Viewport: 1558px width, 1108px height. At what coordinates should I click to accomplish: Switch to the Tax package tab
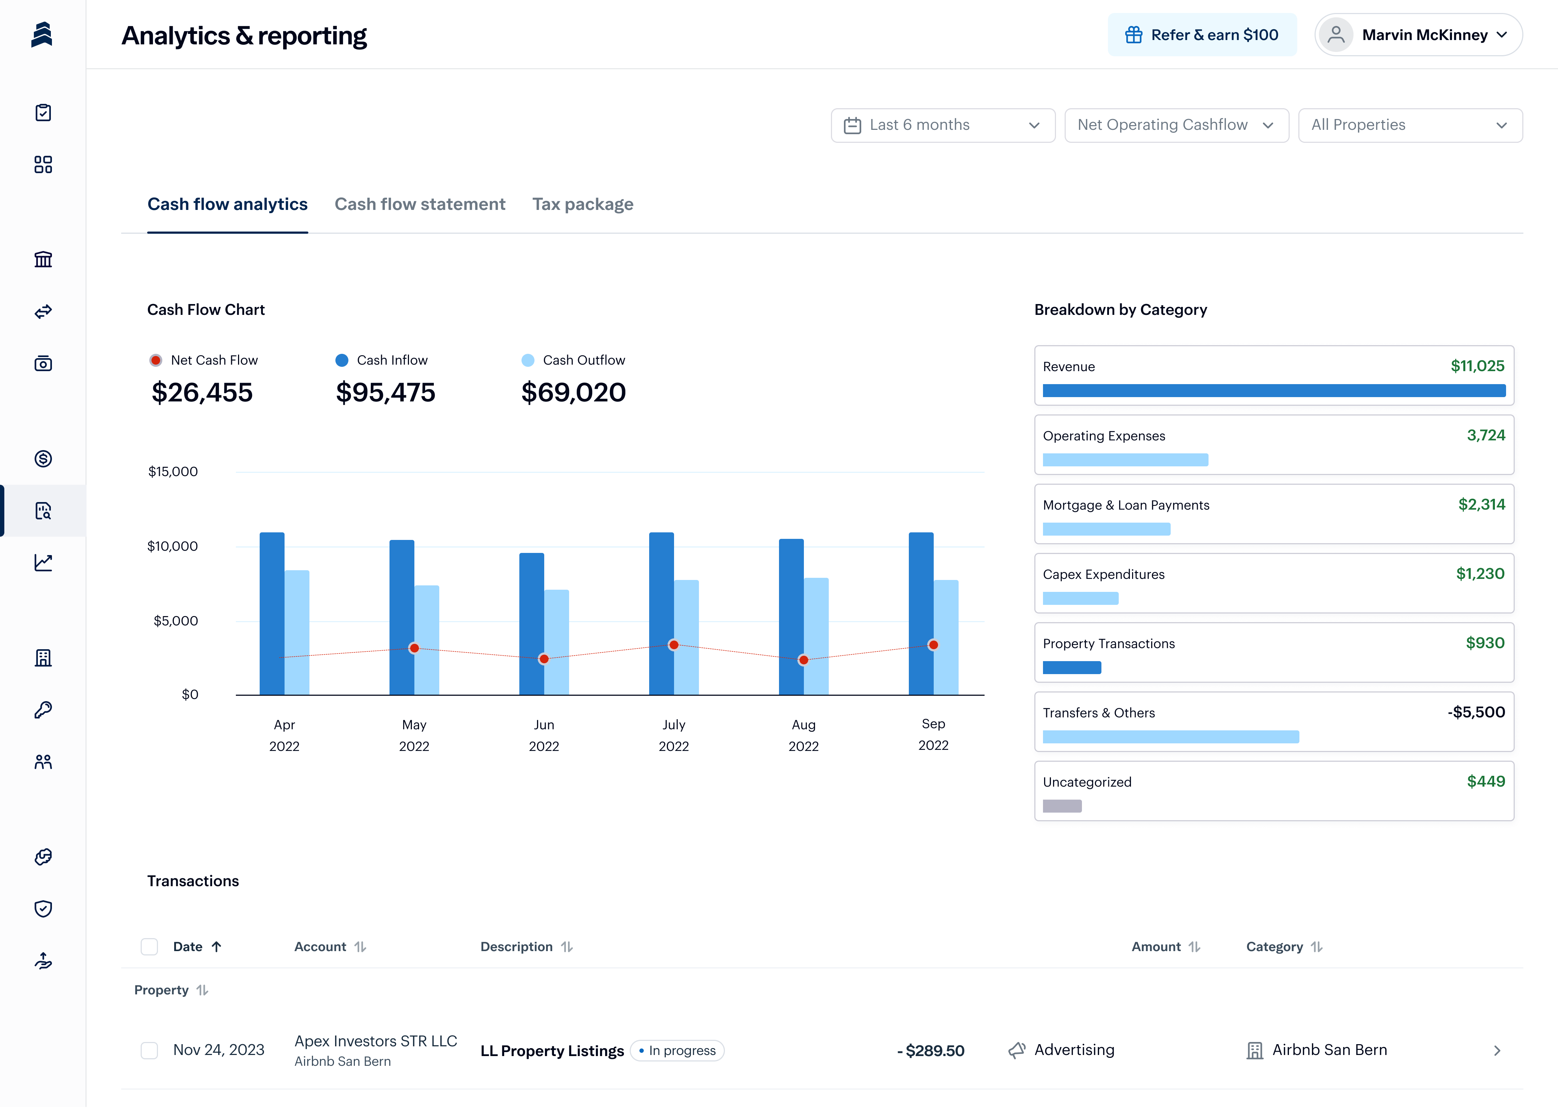tap(582, 205)
